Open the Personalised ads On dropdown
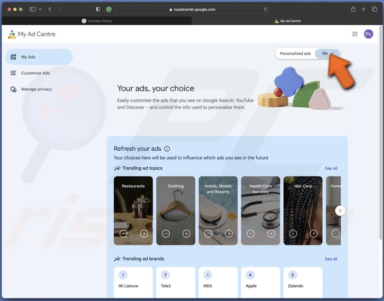The height and width of the screenshot is (301, 384). click(327, 53)
